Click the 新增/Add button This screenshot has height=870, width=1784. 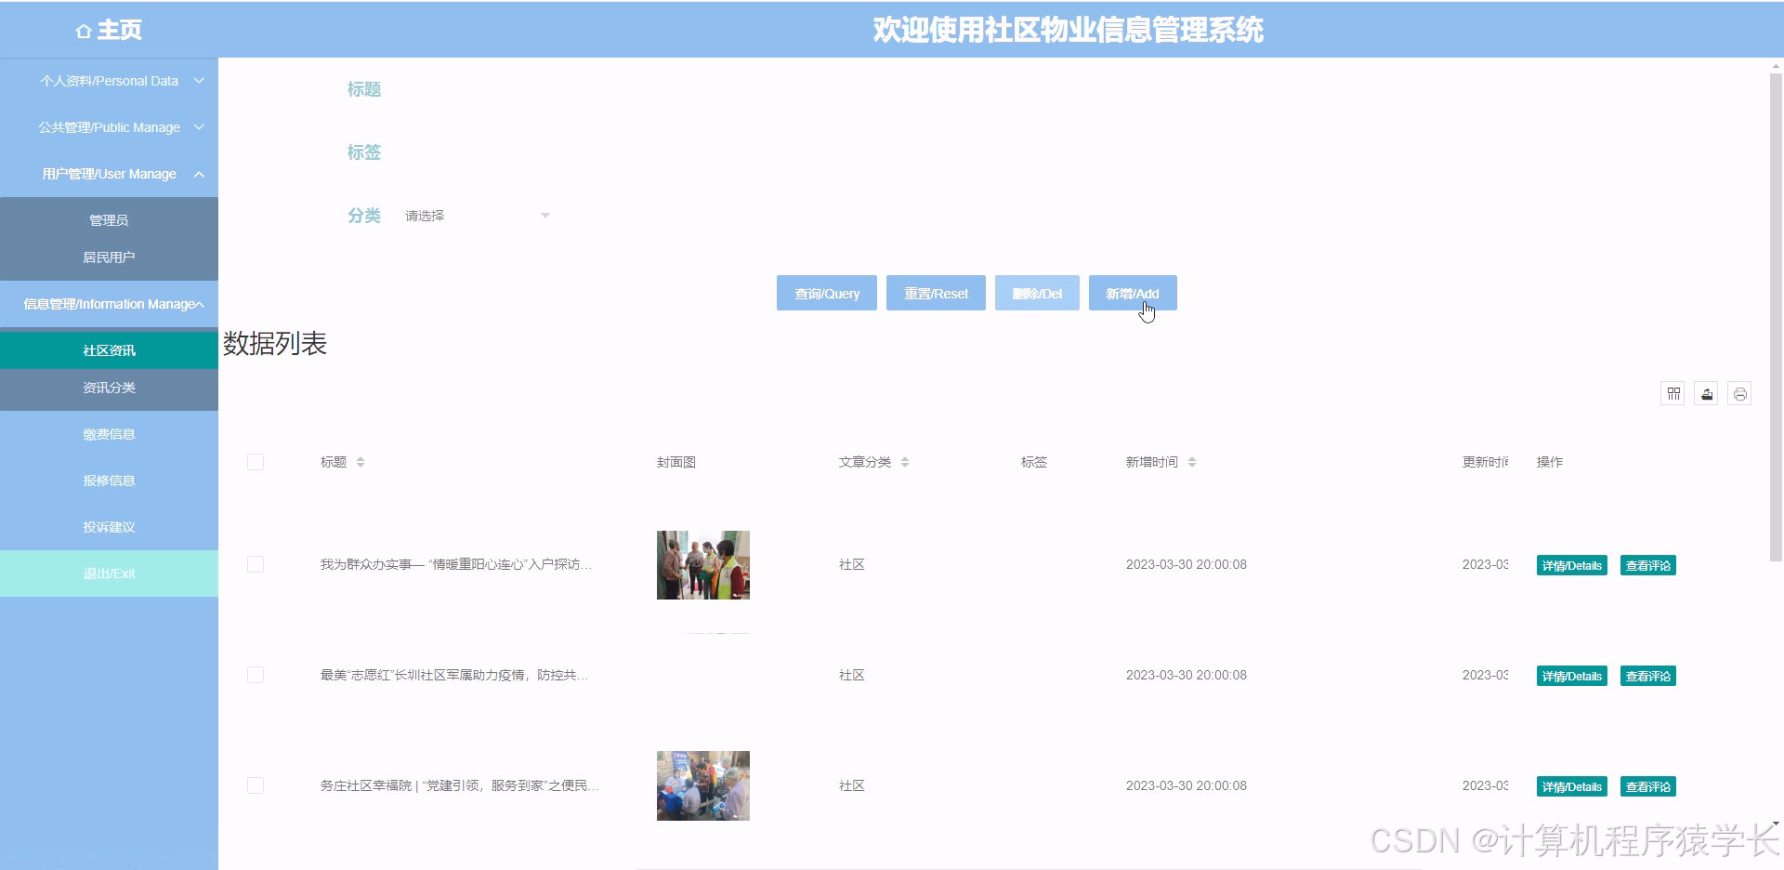1133,294
